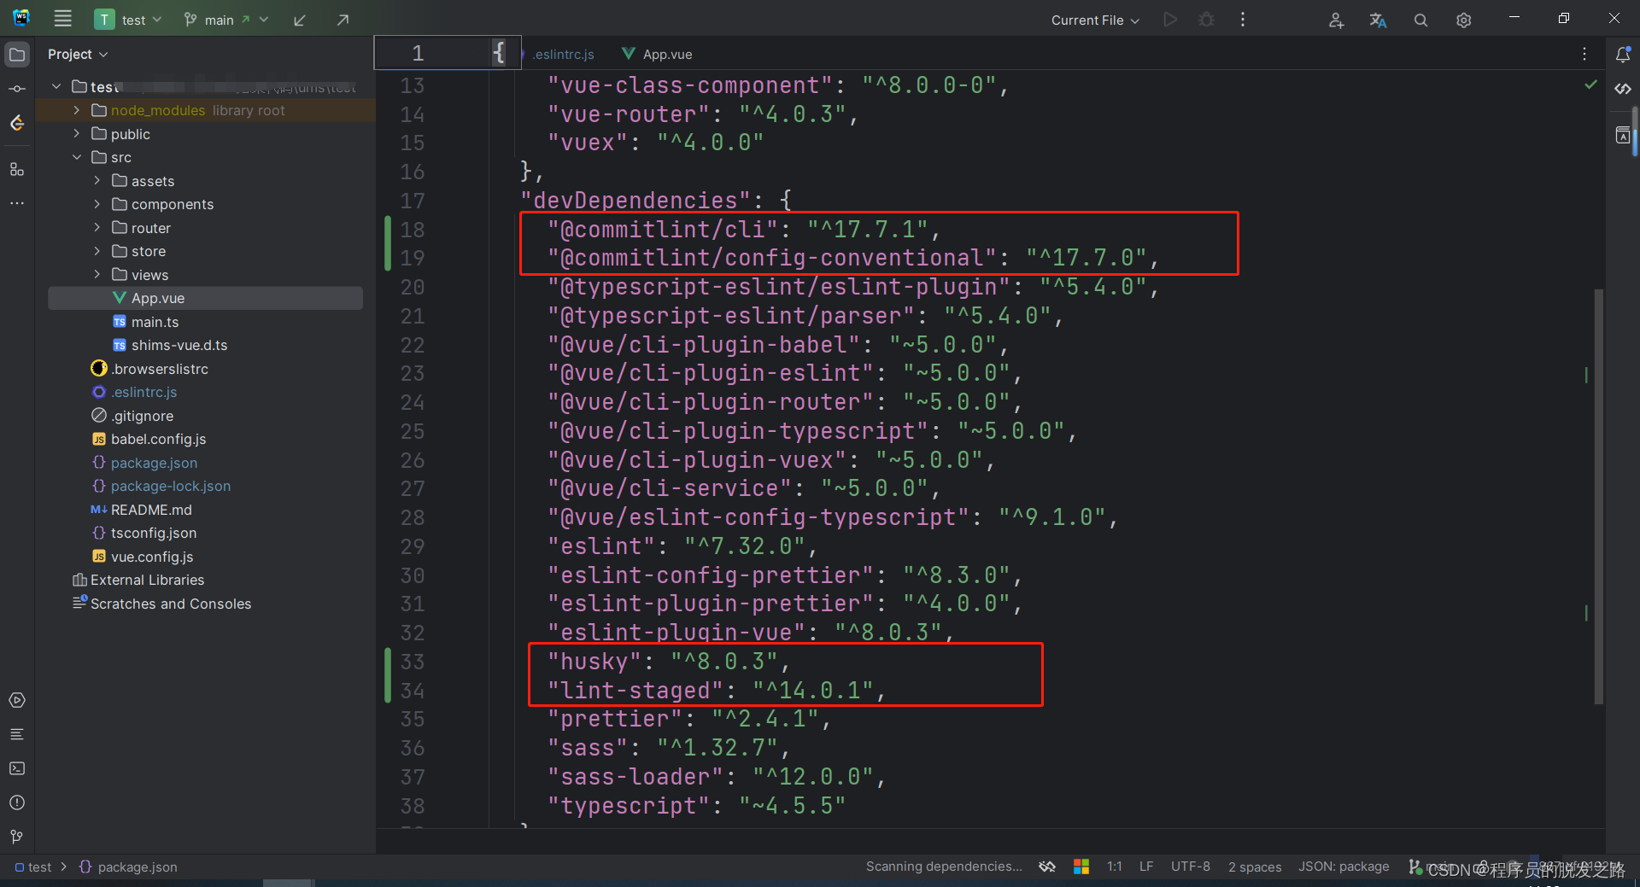Select vue.config.js file
This screenshot has width=1640, height=887.
[151, 557]
